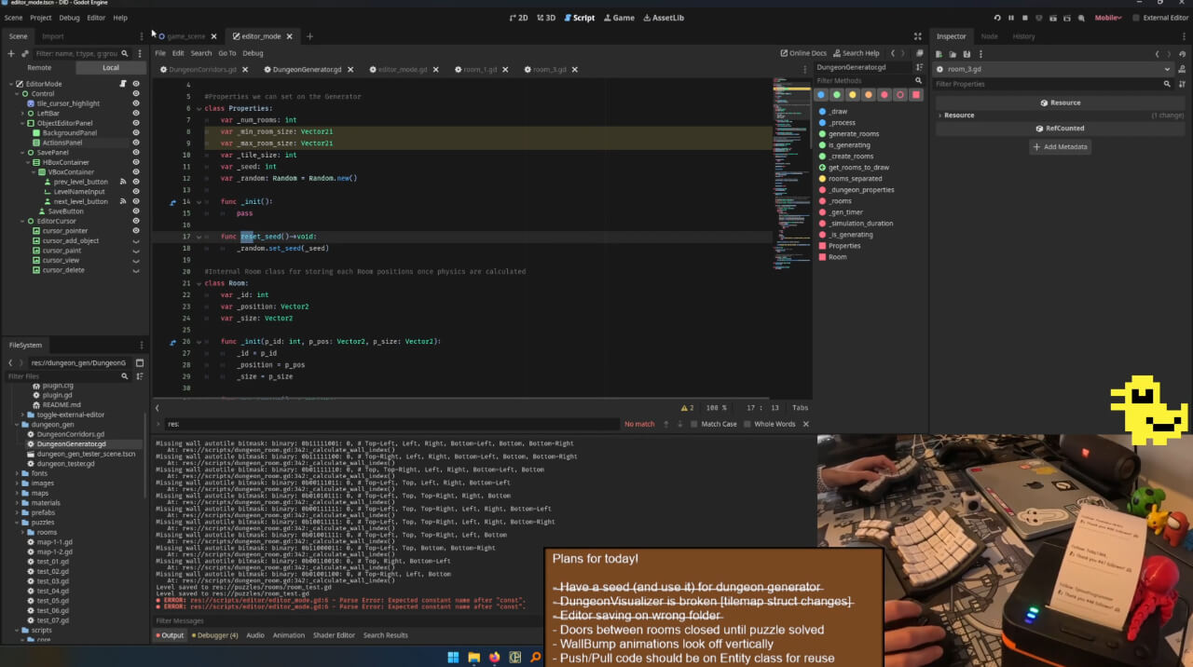Switch to the Node tab
This screenshot has height=667, width=1193.
point(989,36)
